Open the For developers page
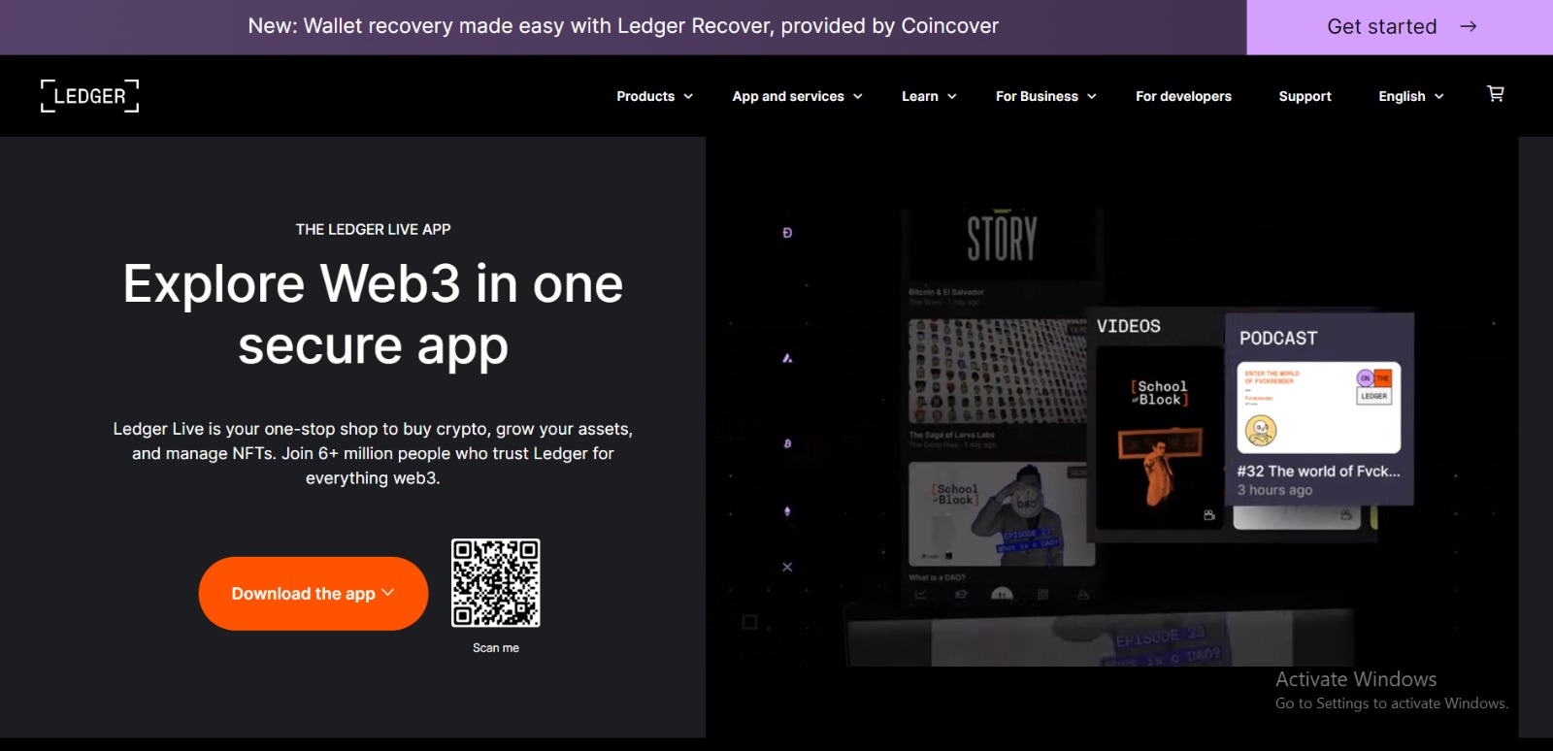This screenshot has width=1553, height=751. click(x=1183, y=96)
